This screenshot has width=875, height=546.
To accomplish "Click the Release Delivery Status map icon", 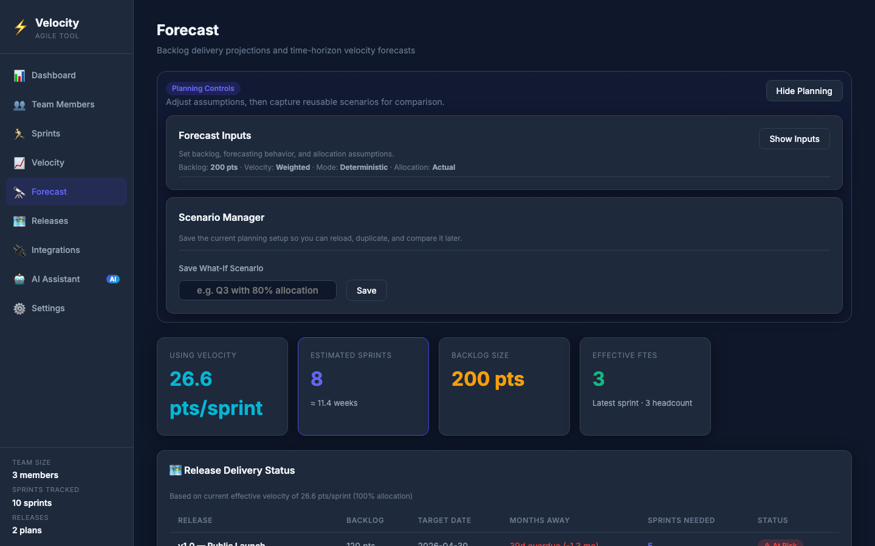I will tap(176, 470).
